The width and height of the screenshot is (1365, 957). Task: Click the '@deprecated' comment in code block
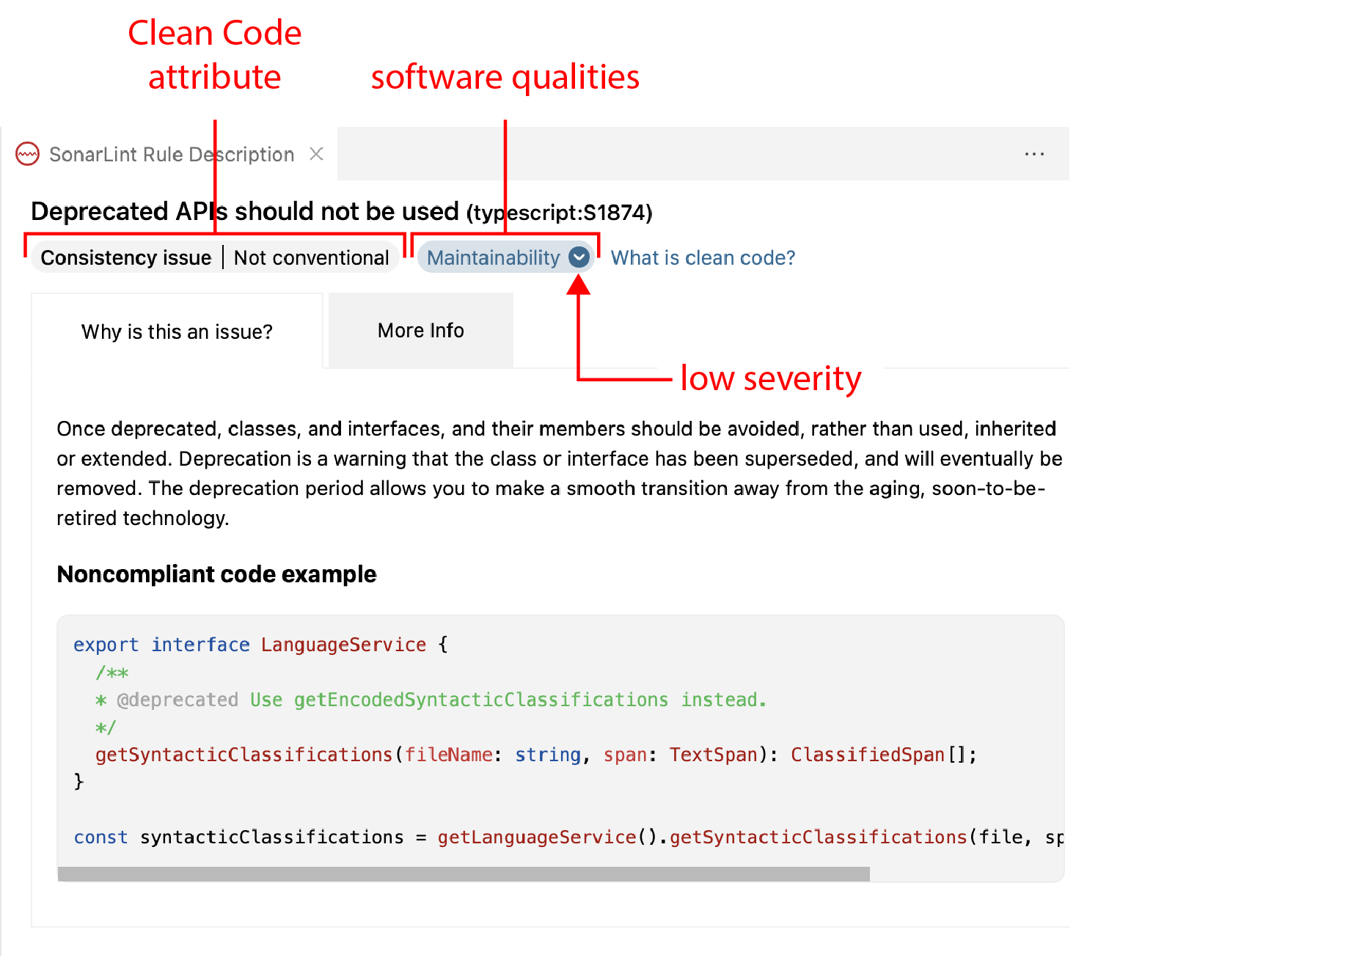click(x=178, y=700)
